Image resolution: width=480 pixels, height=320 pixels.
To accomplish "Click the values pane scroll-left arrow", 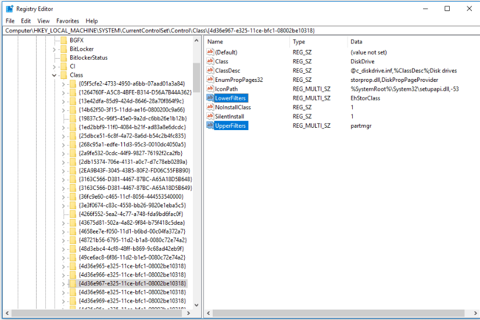I will click(209, 313).
